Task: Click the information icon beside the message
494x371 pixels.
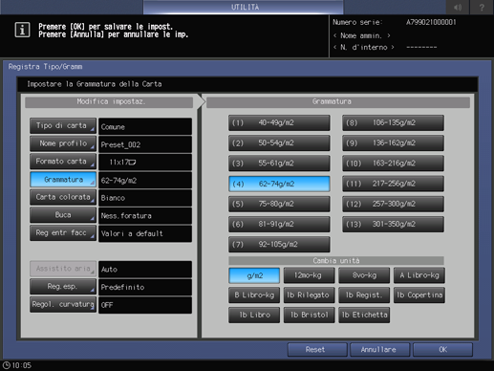Action: coord(22,30)
